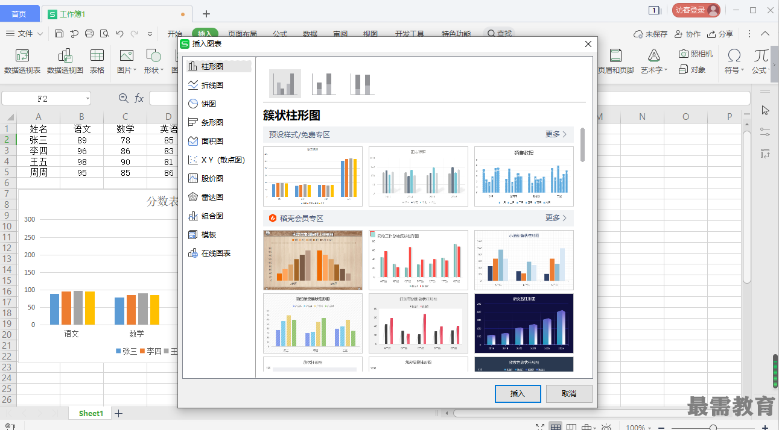The width and height of the screenshot is (779, 430).
Task: Click 取消 button in chart dialog
Action: (569, 394)
